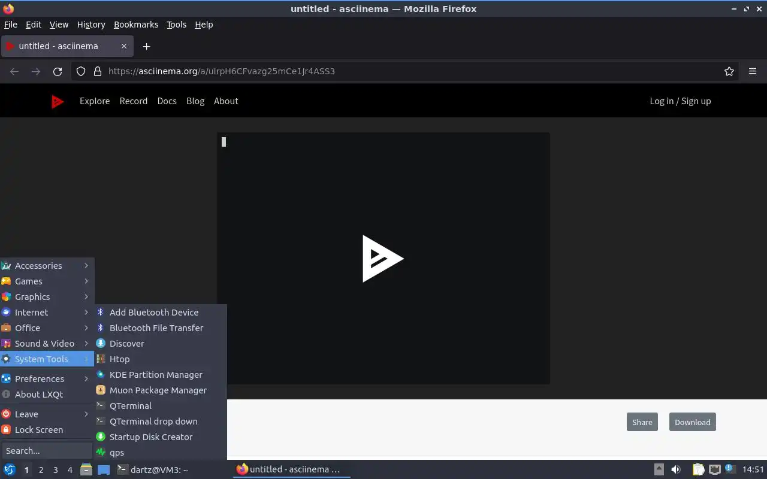The width and height of the screenshot is (767, 479).
Task: Launch Htop from the System Tools submenu
Action: [x=161, y=359]
